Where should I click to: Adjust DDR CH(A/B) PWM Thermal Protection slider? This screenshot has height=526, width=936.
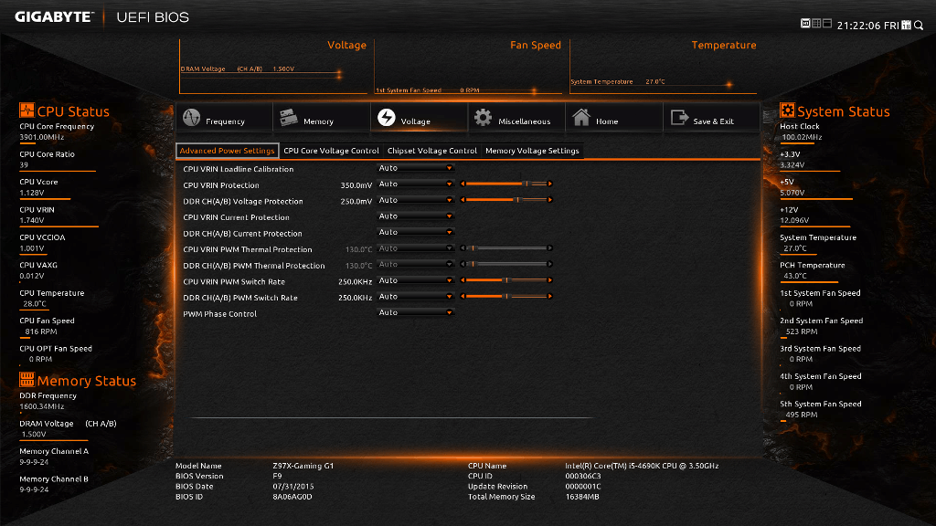506,264
